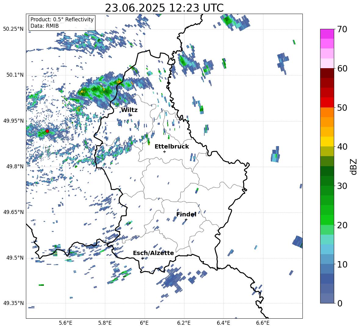
Task: Click the 60 value on the colorbar
Action: (342, 68)
